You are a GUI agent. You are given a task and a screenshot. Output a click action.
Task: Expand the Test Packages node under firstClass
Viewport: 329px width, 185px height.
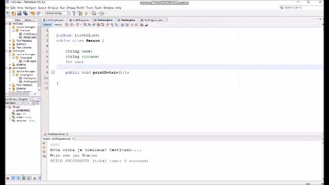tap(10, 41)
